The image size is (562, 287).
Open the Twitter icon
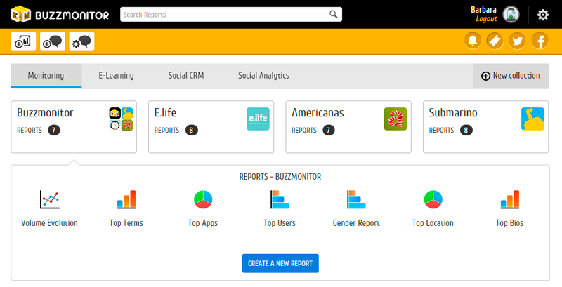[x=518, y=41]
